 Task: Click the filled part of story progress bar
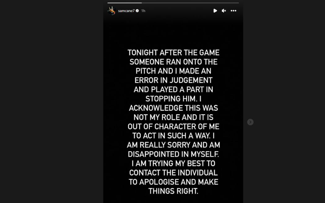124,3
